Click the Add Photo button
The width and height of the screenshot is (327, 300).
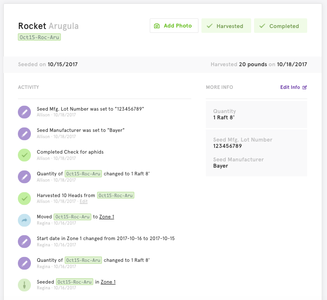point(174,26)
